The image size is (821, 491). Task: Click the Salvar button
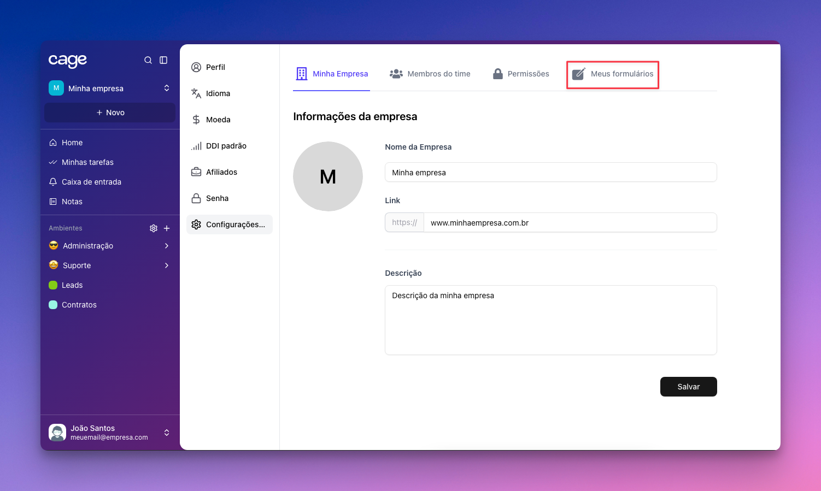(688, 387)
